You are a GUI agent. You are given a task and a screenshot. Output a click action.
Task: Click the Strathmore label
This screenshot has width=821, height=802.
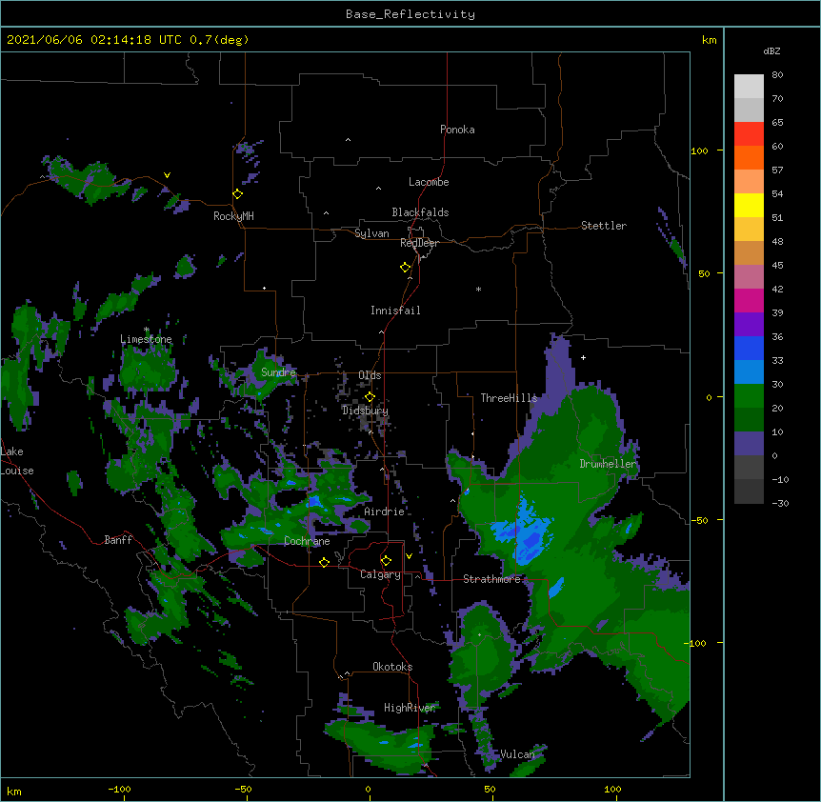(491, 579)
